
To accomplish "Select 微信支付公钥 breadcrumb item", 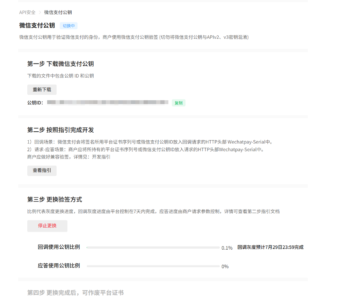I will (58, 13).
